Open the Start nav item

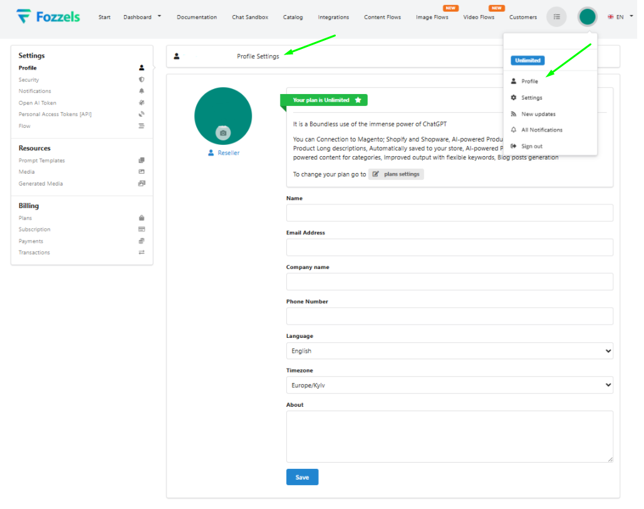click(105, 18)
